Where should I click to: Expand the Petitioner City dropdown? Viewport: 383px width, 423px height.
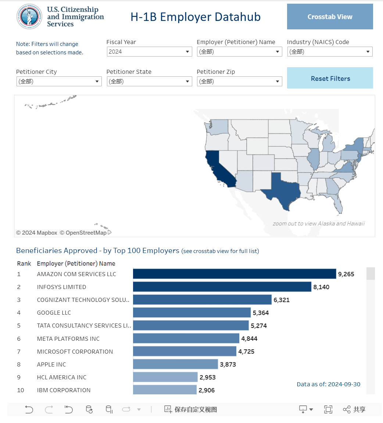[x=59, y=82]
